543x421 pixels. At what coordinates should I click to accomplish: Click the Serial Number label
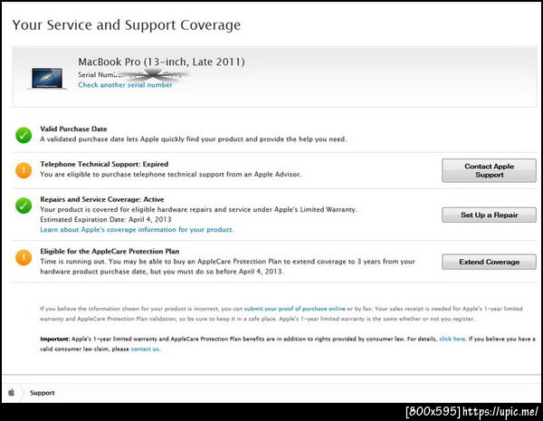pyautogui.click(x=99, y=75)
